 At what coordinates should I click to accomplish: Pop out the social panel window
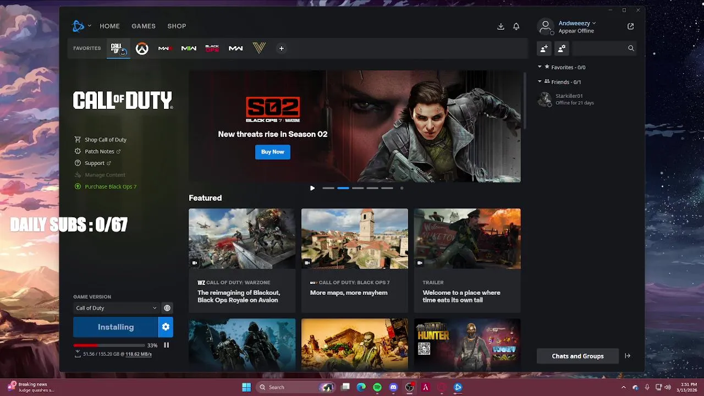click(x=630, y=26)
